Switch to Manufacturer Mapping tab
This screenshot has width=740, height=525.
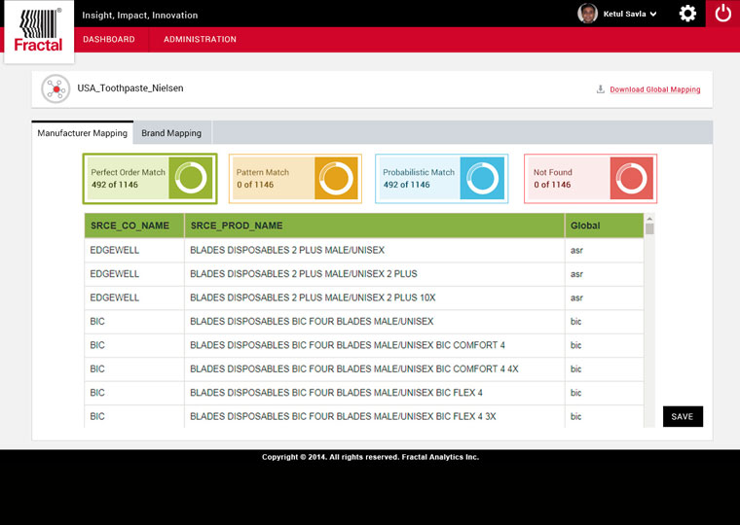(x=82, y=133)
